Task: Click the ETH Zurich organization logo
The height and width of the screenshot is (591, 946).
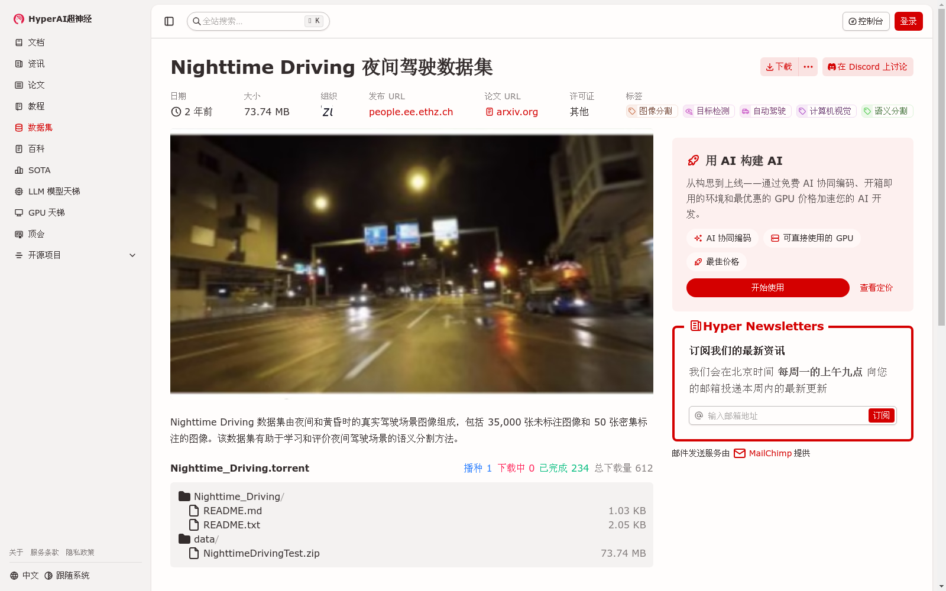Action: tap(327, 112)
